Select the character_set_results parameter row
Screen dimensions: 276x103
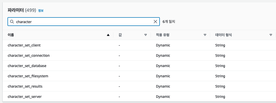tap(139, 86)
